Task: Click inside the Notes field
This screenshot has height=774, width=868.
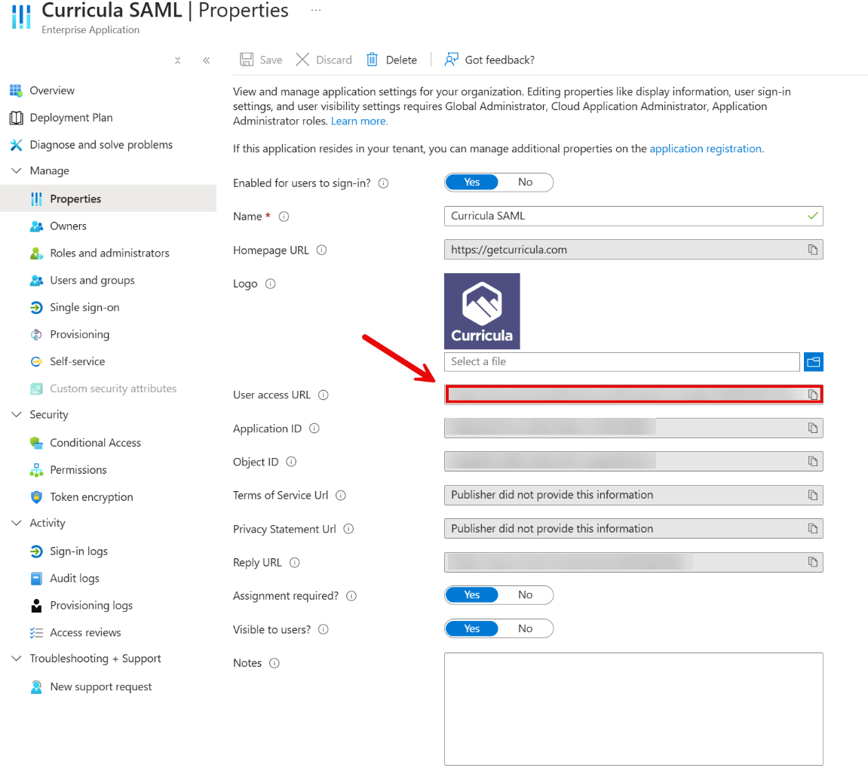Action: (633, 709)
